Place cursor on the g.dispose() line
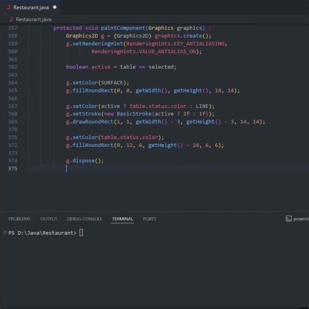 85,160
